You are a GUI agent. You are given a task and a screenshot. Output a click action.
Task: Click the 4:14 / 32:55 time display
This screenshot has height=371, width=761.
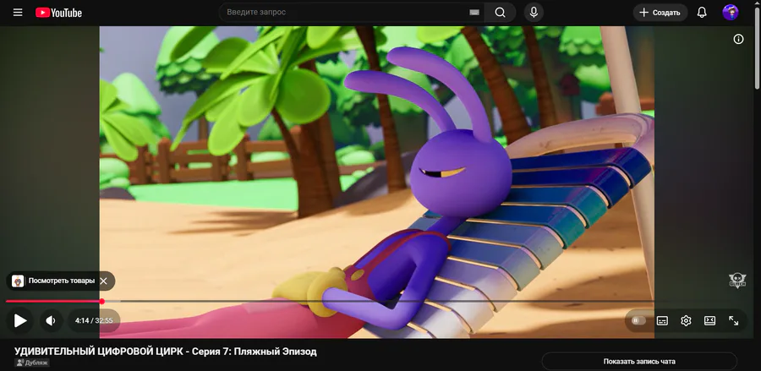point(94,320)
